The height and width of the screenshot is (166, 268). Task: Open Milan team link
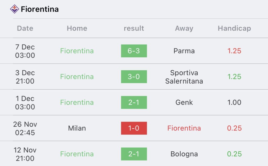tap(77, 128)
